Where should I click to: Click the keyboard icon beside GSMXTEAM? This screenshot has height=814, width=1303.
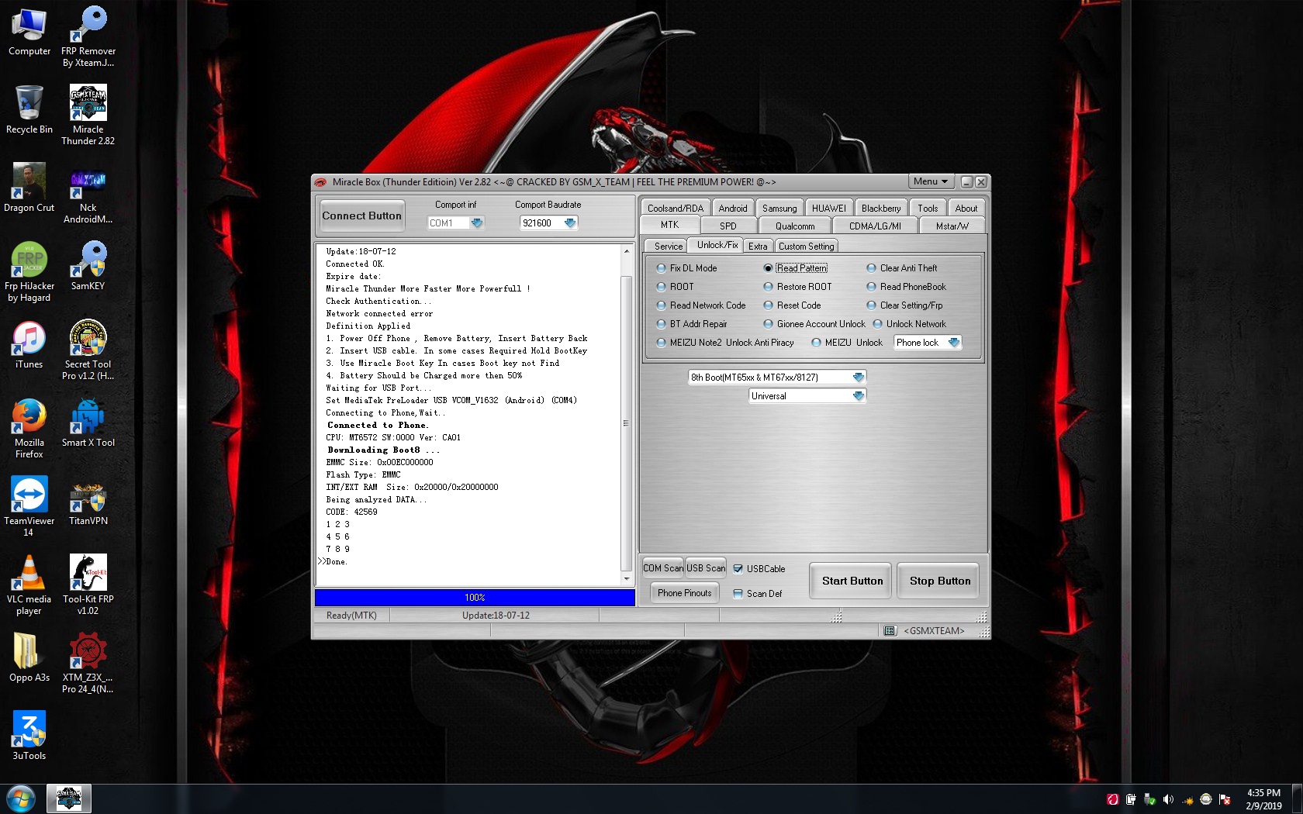[x=890, y=631]
